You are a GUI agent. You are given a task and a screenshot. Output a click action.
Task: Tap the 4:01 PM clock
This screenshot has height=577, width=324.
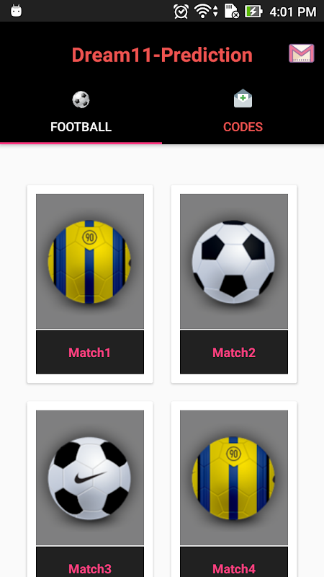[293, 12]
